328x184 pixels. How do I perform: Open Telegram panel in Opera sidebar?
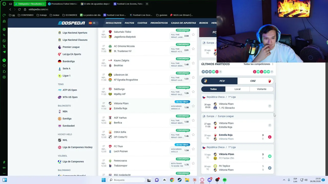(x=4, y=52)
